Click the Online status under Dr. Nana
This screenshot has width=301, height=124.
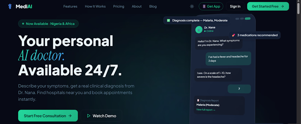point(209,31)
